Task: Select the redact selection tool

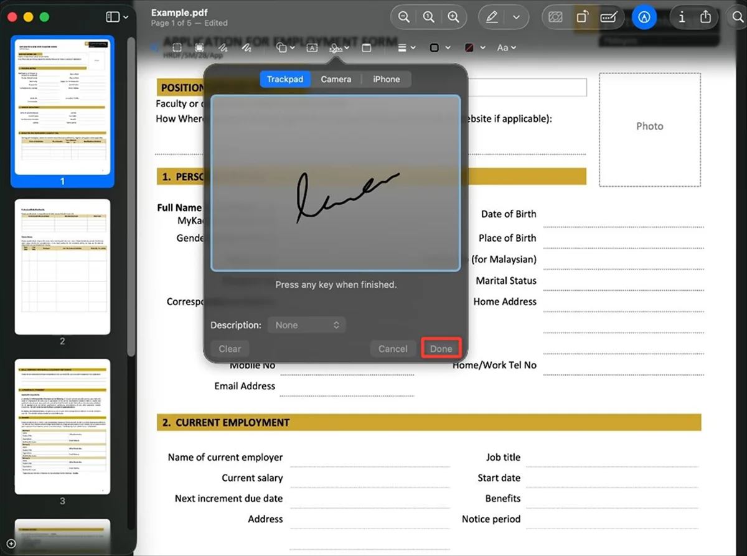Action: pos(199,47)
